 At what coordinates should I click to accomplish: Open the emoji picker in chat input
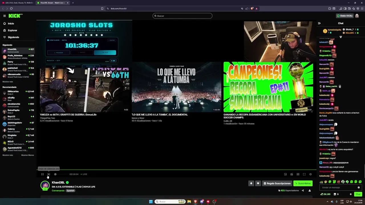click(x=359, y=188)
